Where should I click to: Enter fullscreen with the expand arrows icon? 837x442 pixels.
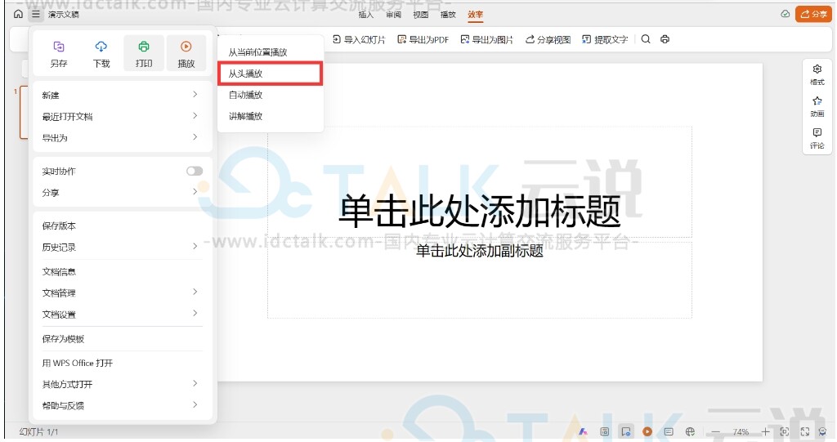click(805, 431)
